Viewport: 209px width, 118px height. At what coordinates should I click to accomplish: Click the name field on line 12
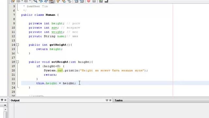click(61, 36)
